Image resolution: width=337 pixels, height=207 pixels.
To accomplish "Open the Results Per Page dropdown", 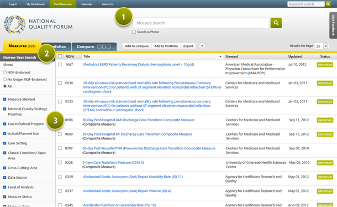I will click(x=321, y=46).
